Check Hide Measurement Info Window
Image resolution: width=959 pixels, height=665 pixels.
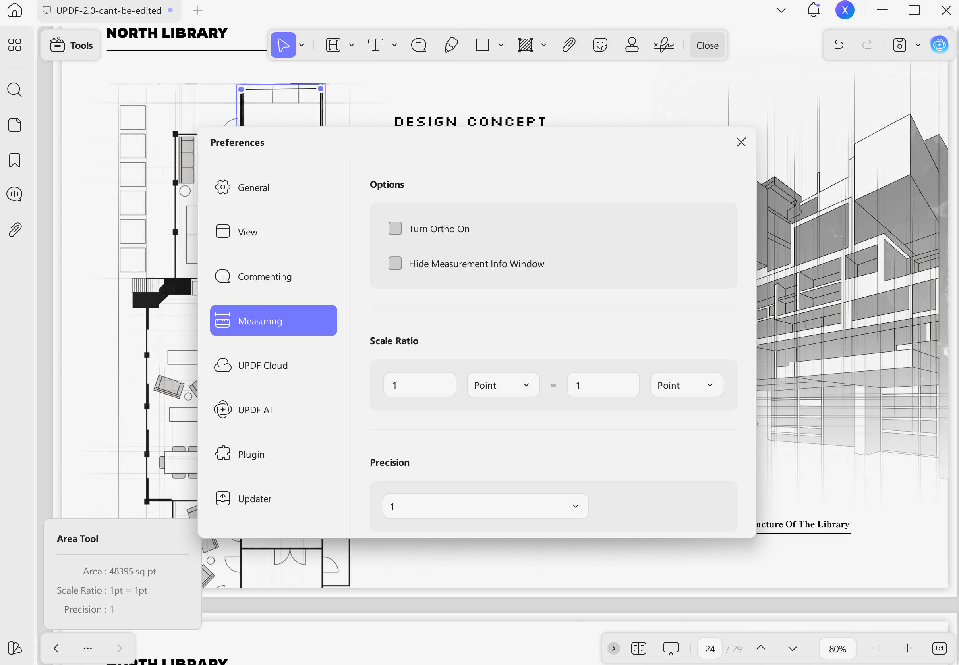[x=395, y=263]
